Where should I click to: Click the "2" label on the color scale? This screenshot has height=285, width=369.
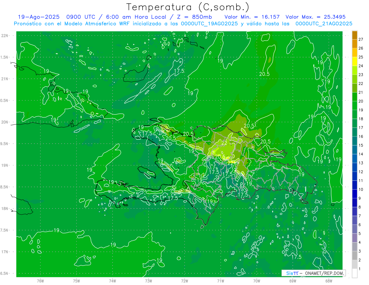click(359, 260)
